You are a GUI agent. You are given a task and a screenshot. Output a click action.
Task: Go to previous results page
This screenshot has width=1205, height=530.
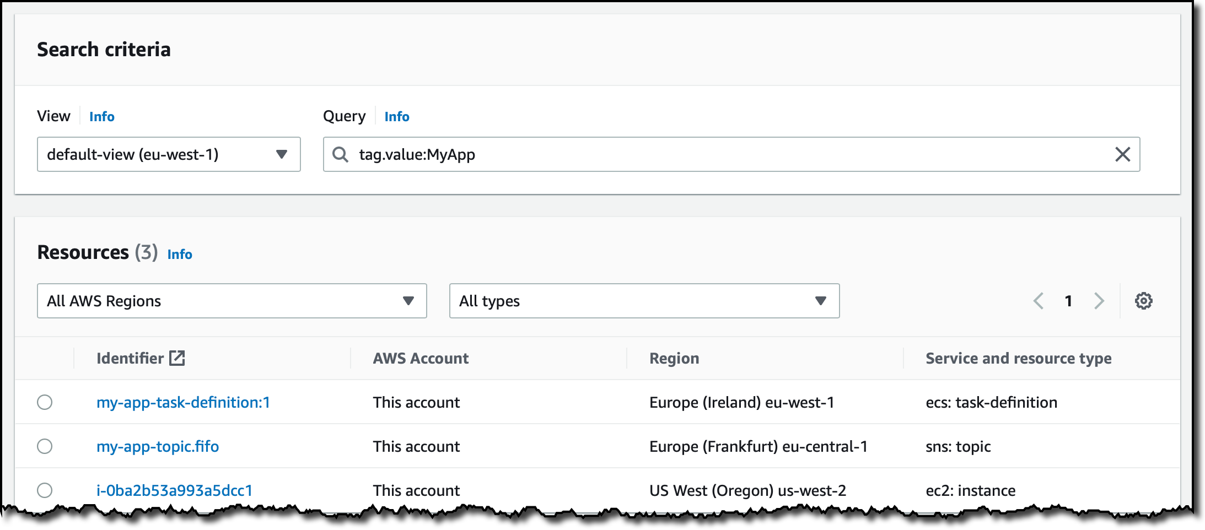point(1039,301)
